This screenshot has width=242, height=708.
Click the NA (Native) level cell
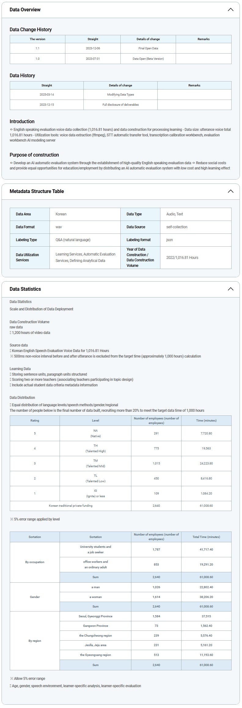point(95,433)
